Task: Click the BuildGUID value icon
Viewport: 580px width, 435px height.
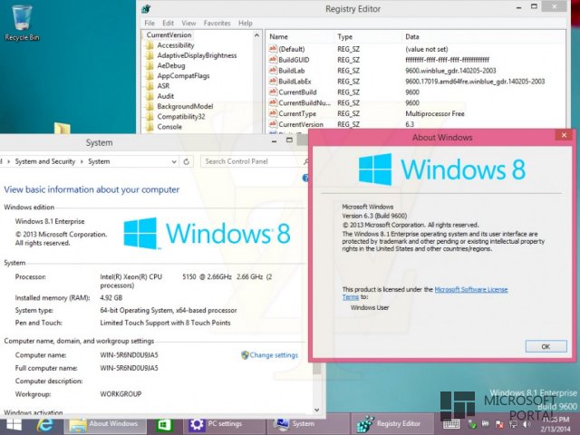Action: [273, 60]
